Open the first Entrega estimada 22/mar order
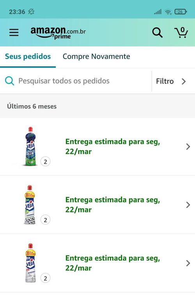195x295 pixels. click(x=97, y=147)
